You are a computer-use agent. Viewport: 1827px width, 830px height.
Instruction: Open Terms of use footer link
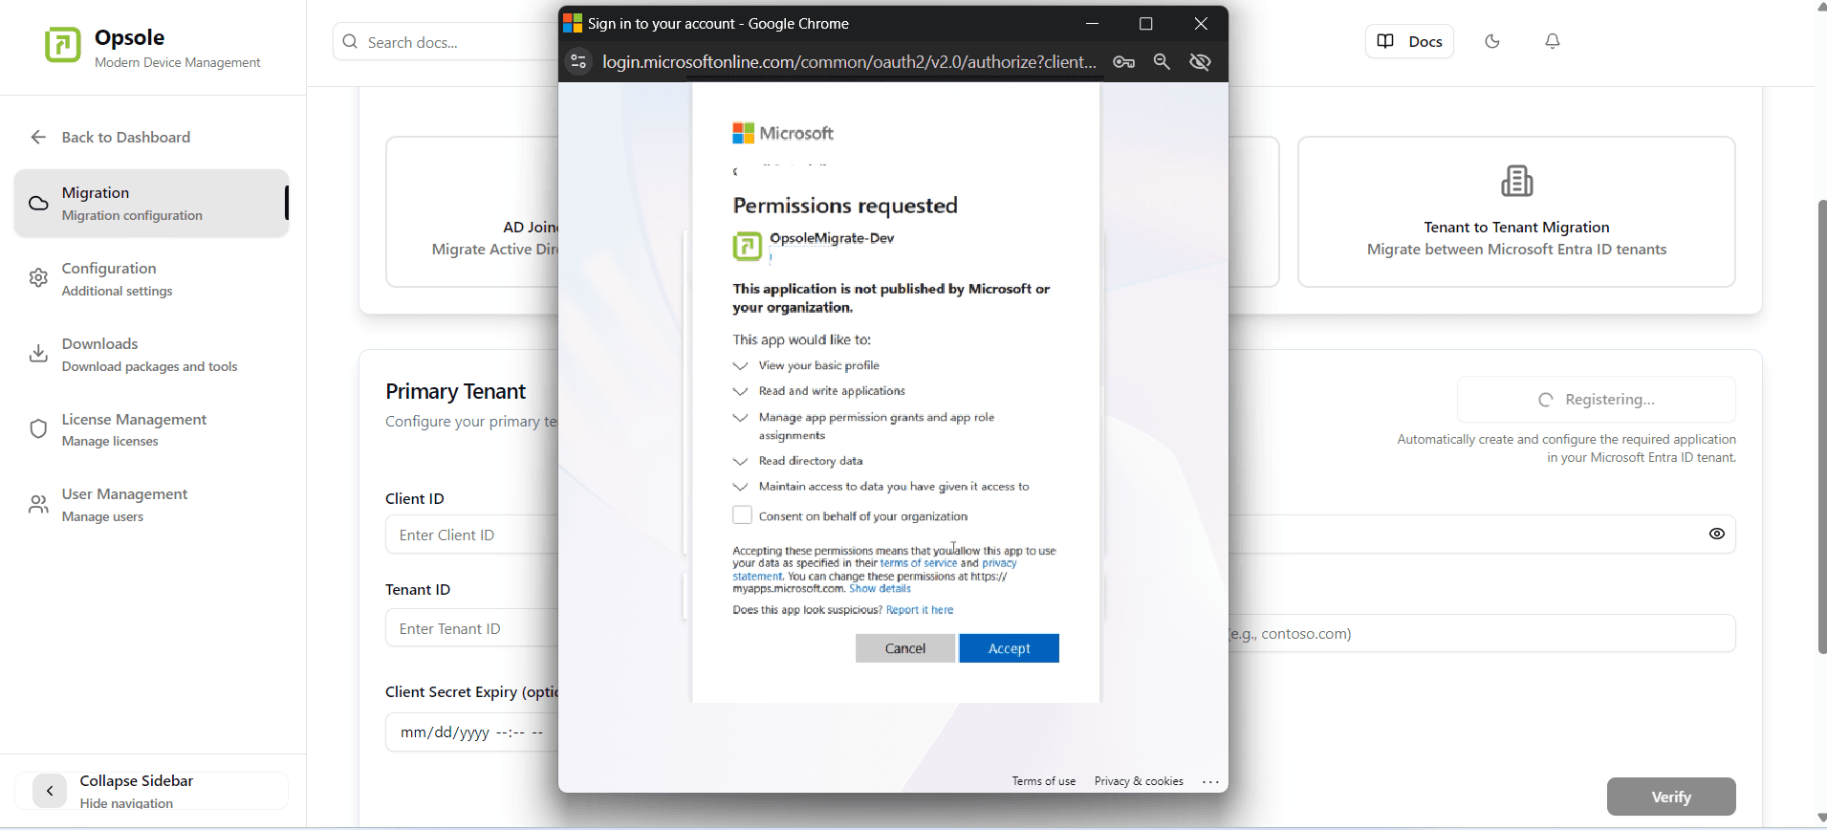point(1044,781)
